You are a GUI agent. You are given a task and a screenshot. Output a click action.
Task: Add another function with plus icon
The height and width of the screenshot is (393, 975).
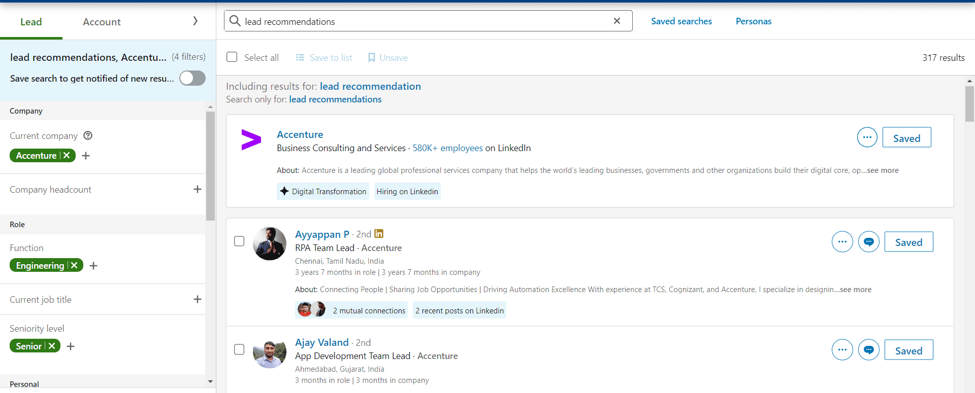click(x=93, y=266)
